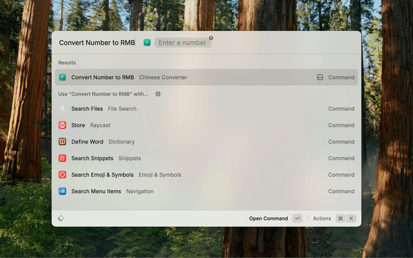The width and height of the screenshot is (413, 258).
Task: Click the 'File Search' subtitle
Action: pyautogui.click(x=122, y=109)
